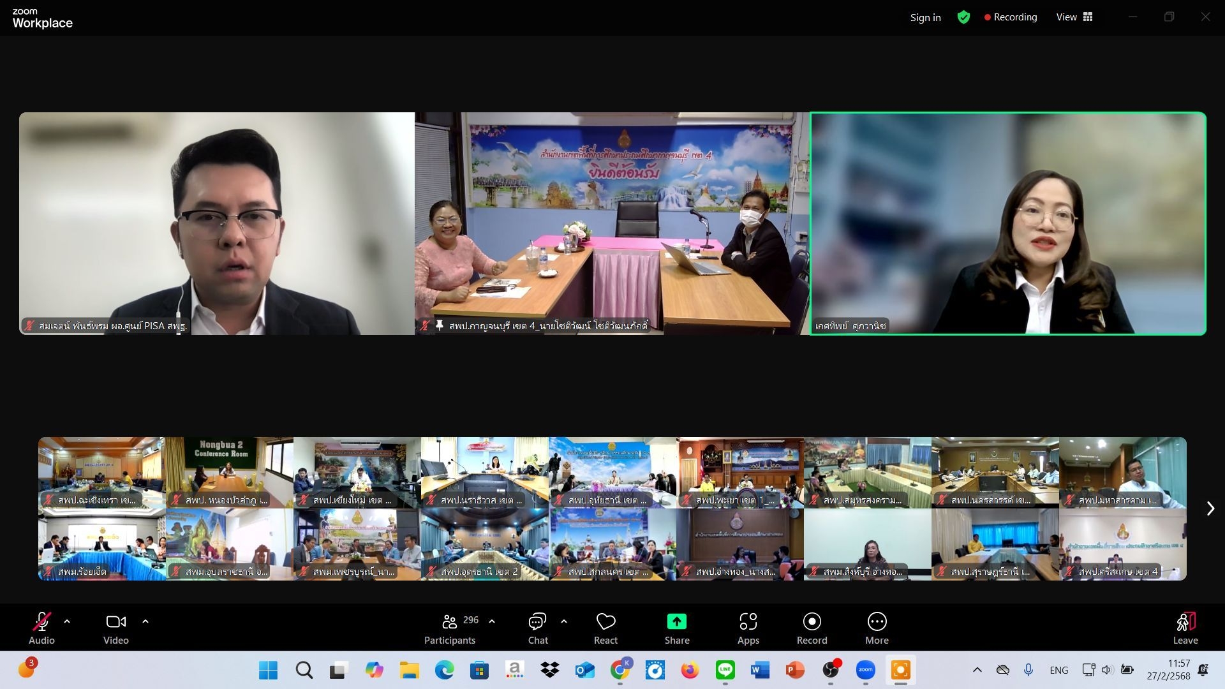Image resolution: width=1225 pixels, height=689 pixels.
Task: Open Outlook from the taskbar
Action: pos(584,670)
